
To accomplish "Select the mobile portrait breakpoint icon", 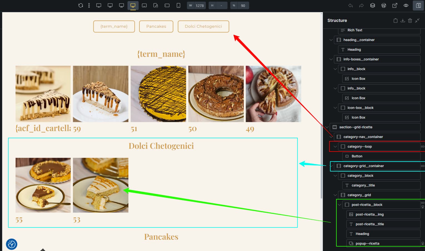I will (178, 6).
